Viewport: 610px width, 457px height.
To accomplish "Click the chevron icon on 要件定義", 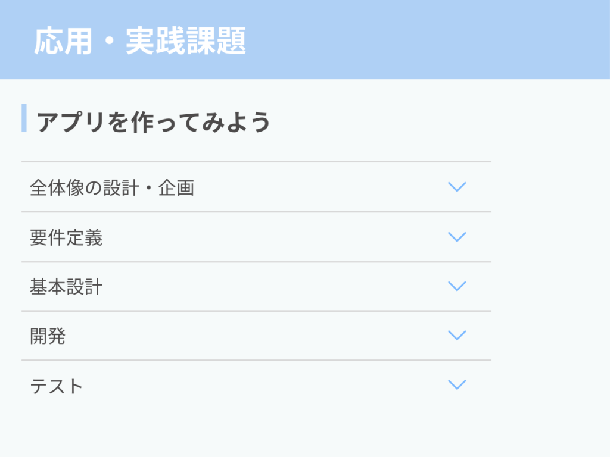I will (x=457, y=237).
